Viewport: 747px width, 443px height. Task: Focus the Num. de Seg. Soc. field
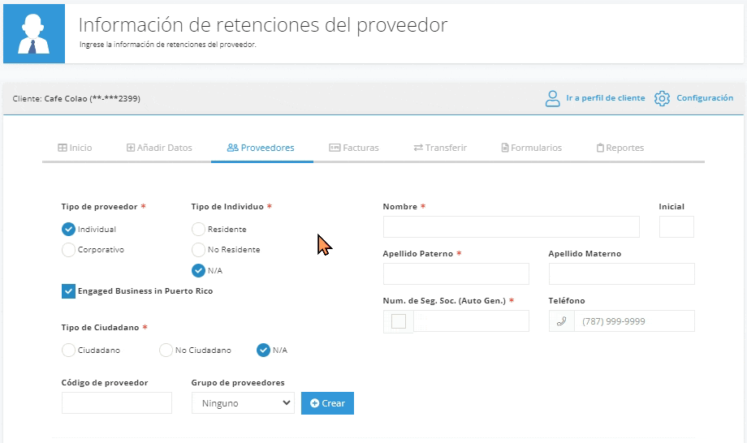tap(471, 321)
